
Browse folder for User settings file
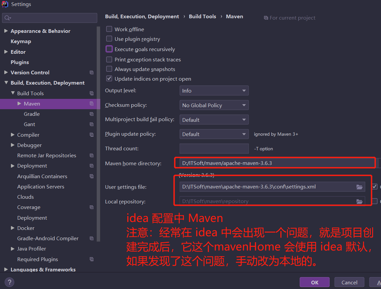pyautogui.click(x=359, y=187)
